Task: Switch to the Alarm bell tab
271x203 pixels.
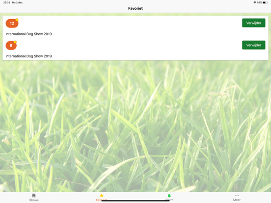Action: tap(169, 198)
